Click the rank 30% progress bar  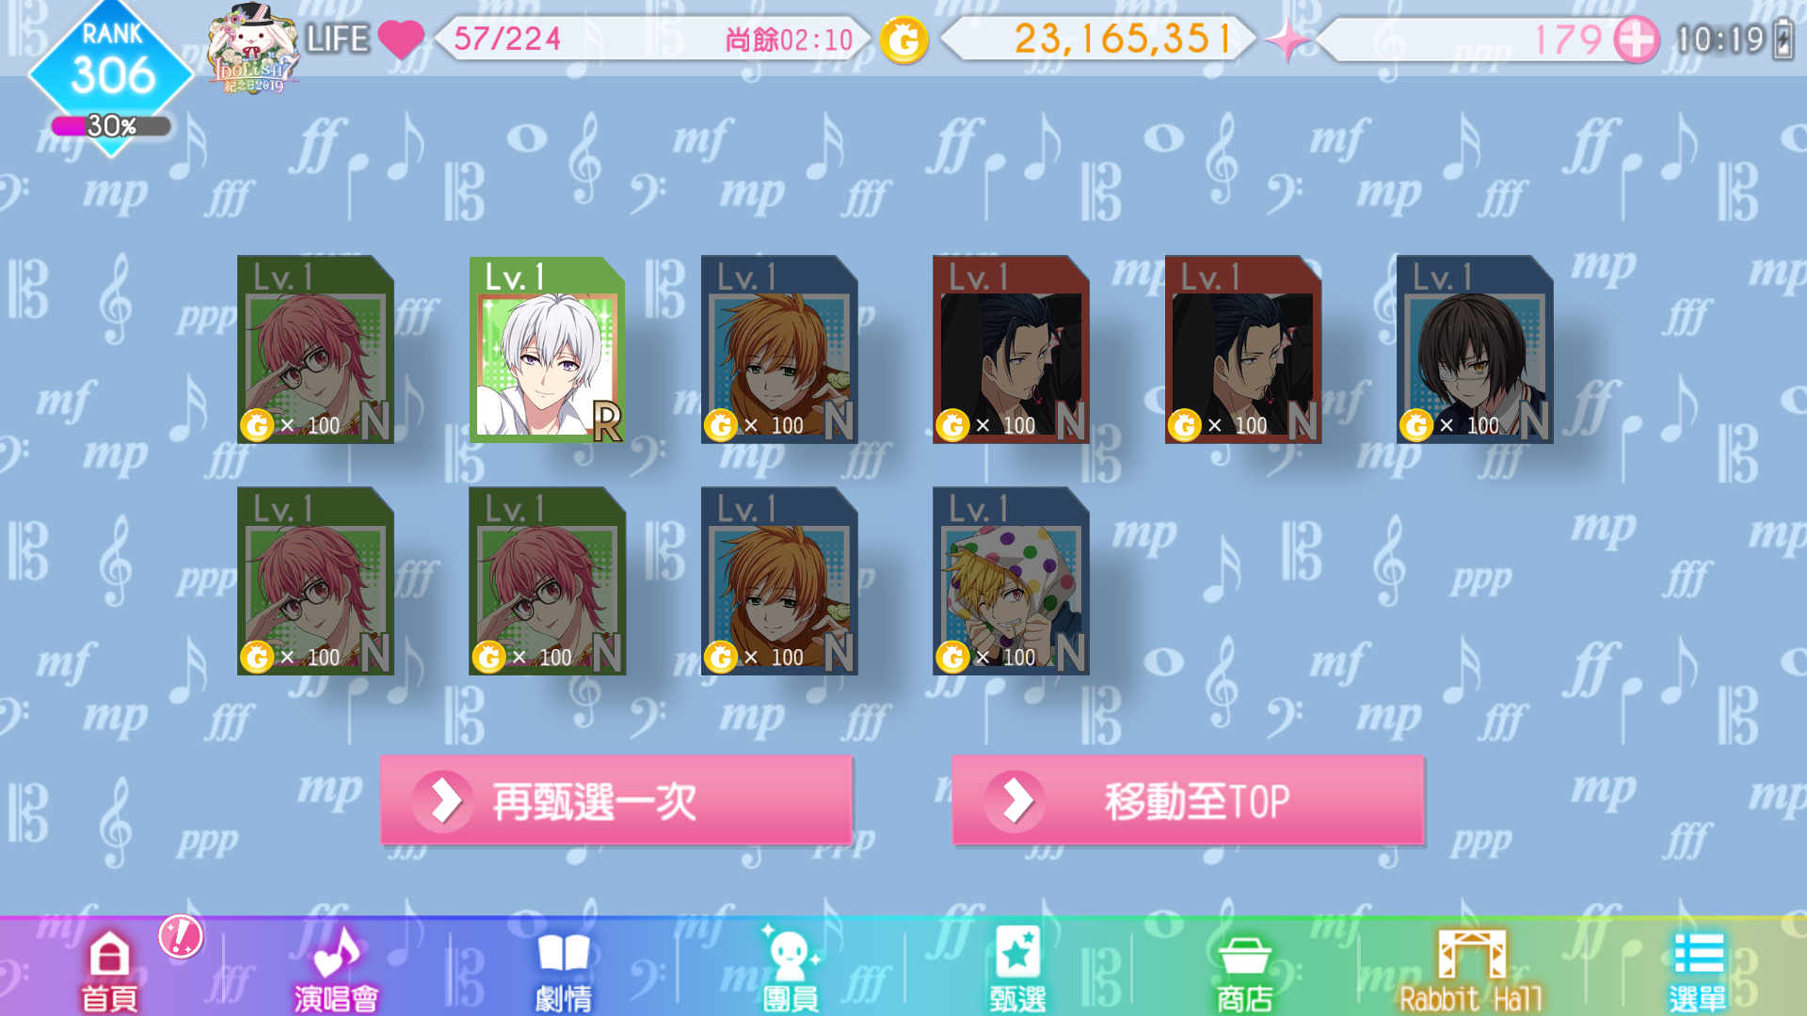111,126
